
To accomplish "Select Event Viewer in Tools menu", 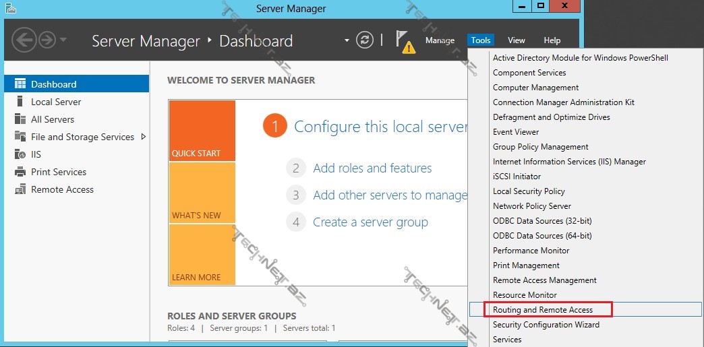I will pyautogui.click(x=516, y=132).
